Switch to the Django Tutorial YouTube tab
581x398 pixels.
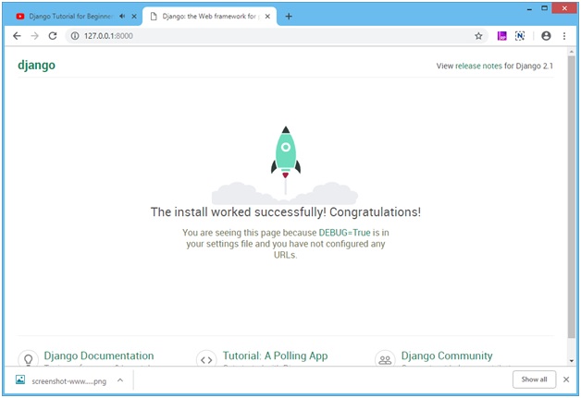coord(71,17)
